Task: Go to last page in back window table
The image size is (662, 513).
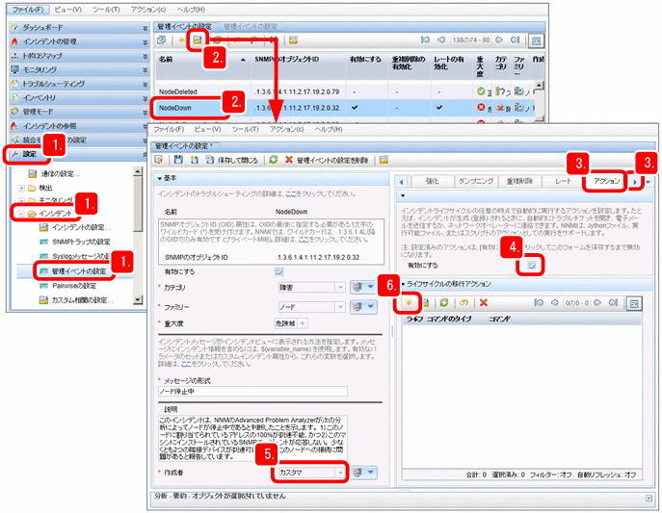Action: (515, 40)
